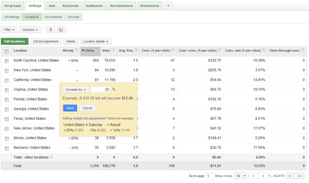Switch to the Keywords tab

[x=70, y=6]
